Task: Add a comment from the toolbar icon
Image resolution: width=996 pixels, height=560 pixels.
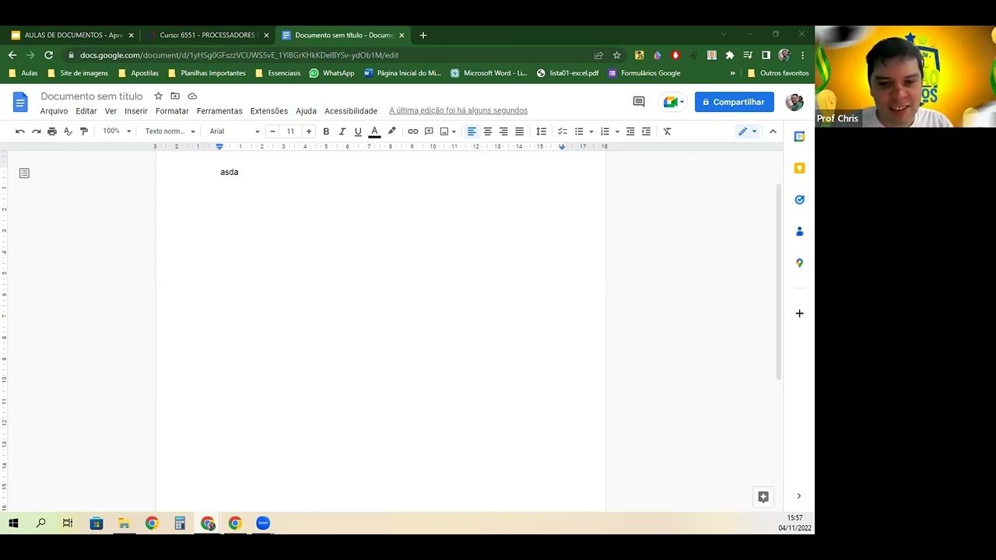Action: tap(429, 131)
